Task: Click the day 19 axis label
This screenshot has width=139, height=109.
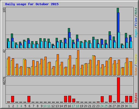Action: pyautogui.click(x=81, y=106)
